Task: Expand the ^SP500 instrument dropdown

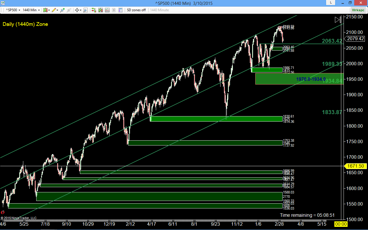Action: pos(13,10)
